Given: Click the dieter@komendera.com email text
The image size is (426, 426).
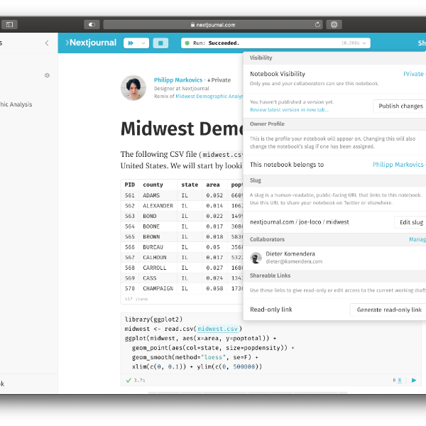Looking at the screenshot, I should [x=294, y=261].
